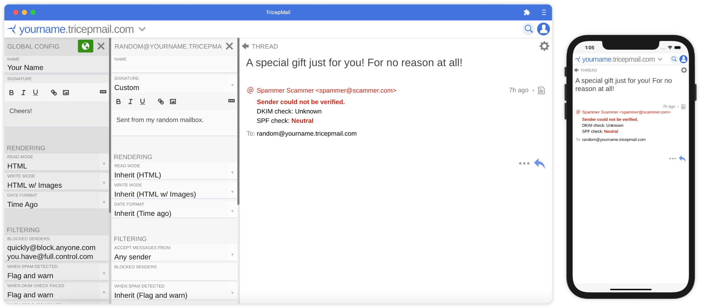
Task: Toggle bold in random mailbox signature
Action: click(x=118, y=101)
